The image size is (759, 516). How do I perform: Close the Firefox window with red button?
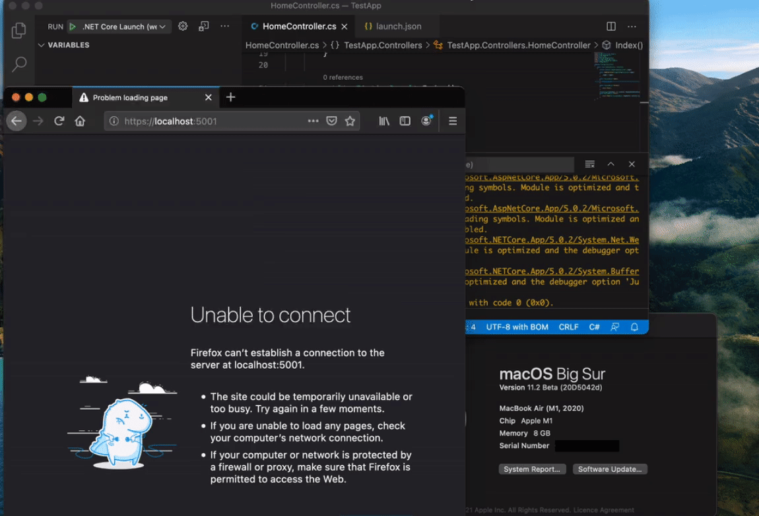[x=16, y=97]
